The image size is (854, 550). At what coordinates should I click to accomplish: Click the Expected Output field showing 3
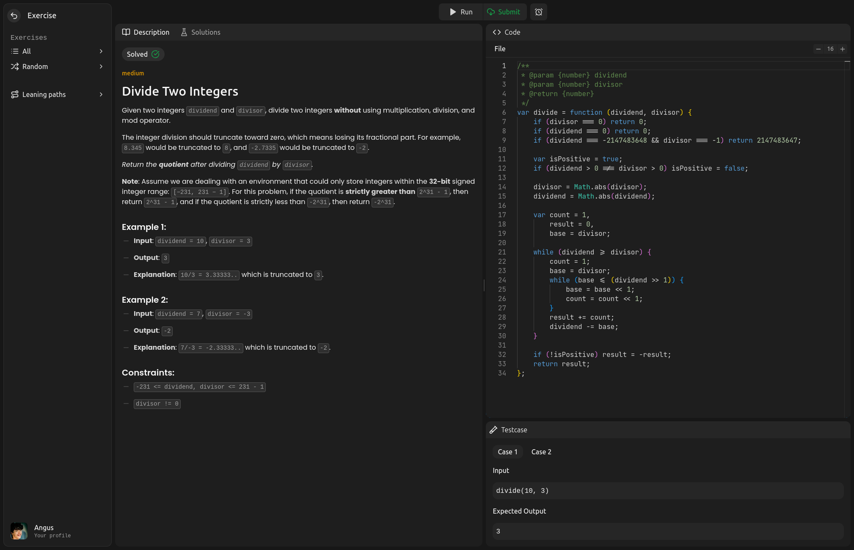tap(668, 531)
